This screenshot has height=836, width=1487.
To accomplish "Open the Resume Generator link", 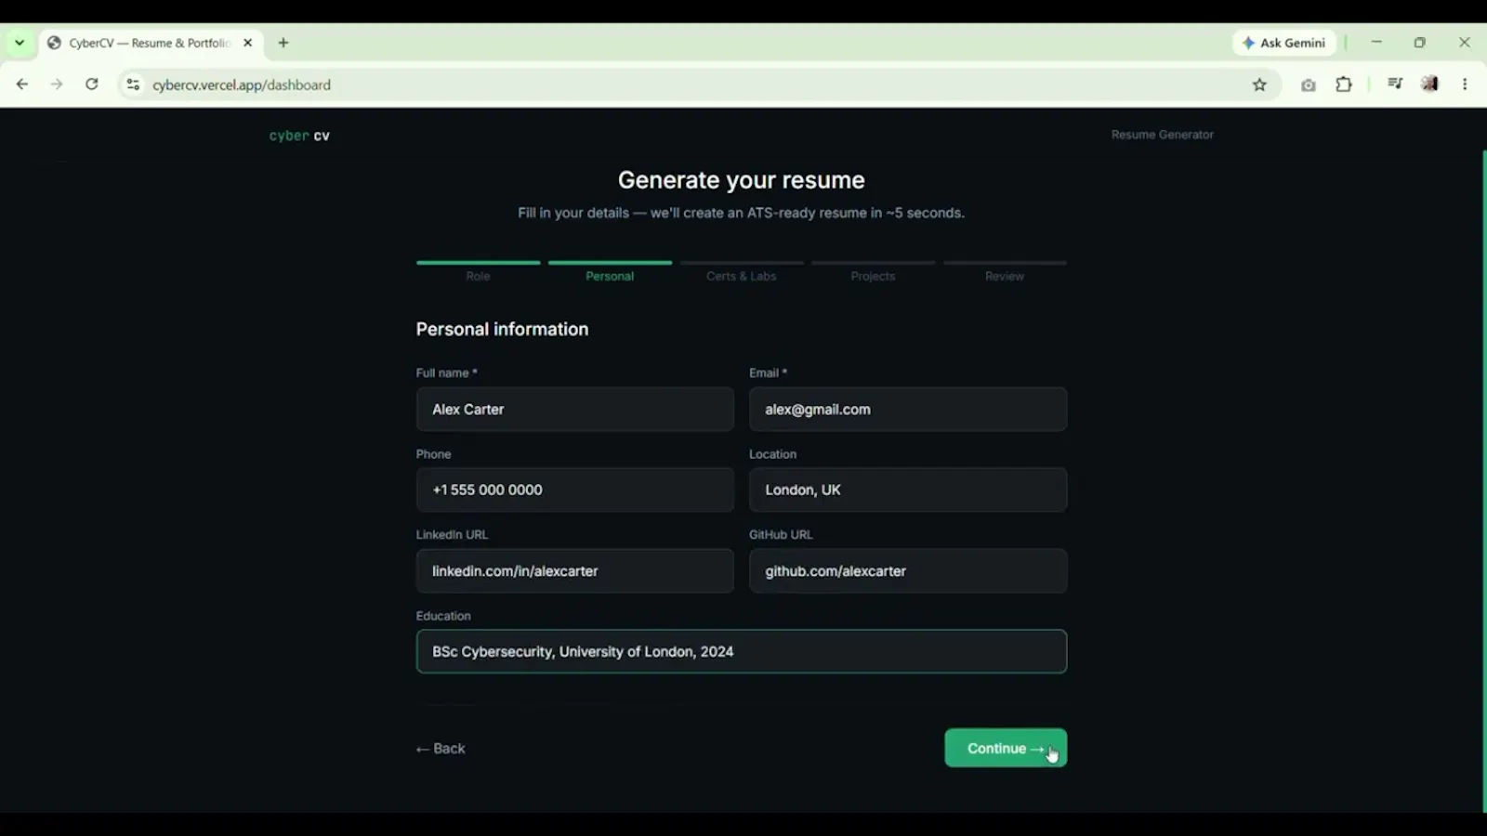I will tap(1162, 135).
